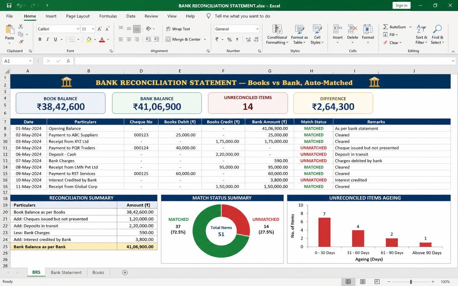The image size is (458, 286).
Task: Expand the Name Box dropdown arrow
Action: point(30,61)
